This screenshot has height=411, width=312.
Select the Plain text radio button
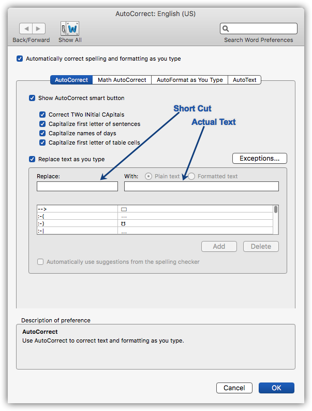[x=148, y=176]
